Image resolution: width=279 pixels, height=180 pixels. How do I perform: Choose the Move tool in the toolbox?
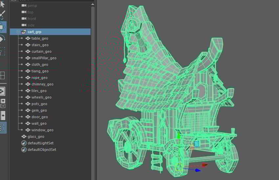2,27
